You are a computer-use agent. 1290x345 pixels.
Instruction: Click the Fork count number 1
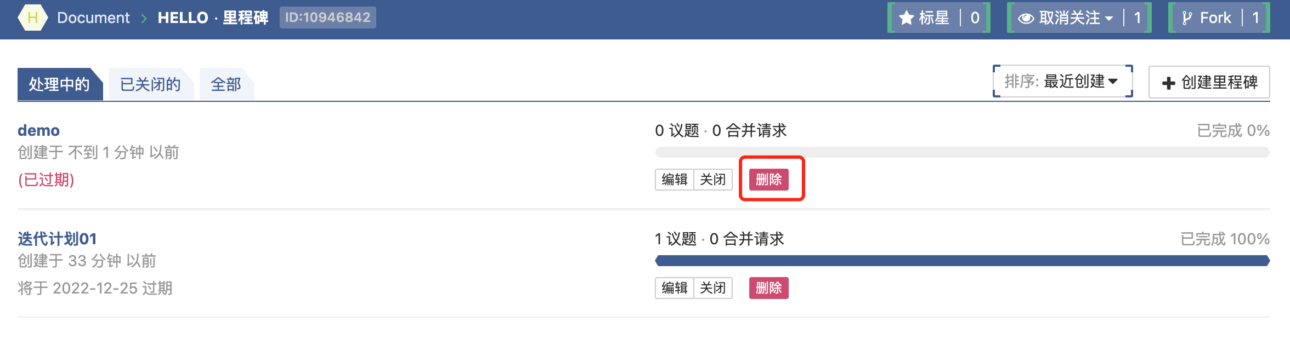point(1255,18)
